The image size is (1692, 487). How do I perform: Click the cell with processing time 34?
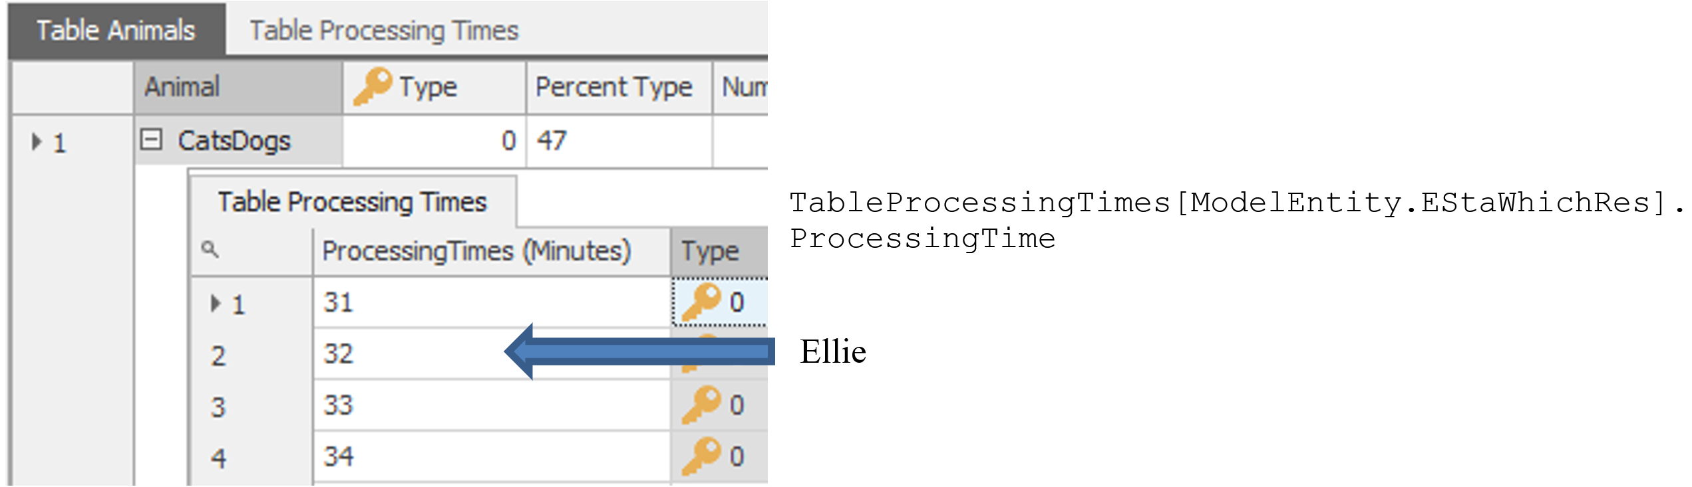click(492, 456)
